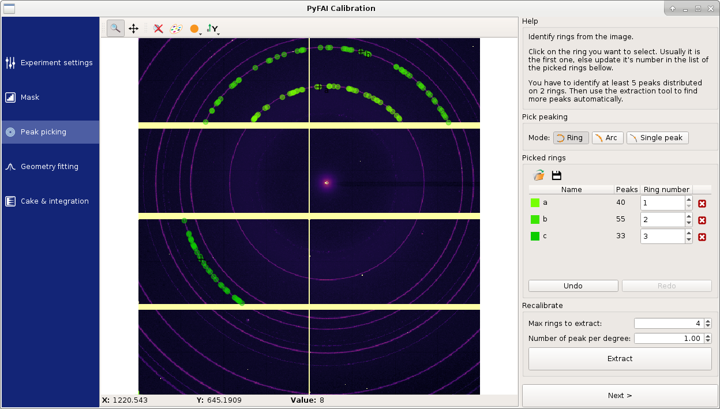720x409 pixels.
Task: Save picked rings with floppy icon
Action: [557, 175]
